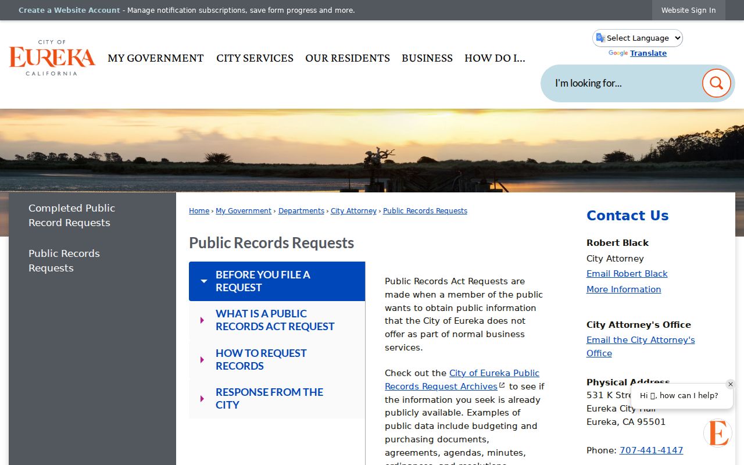Click the Contact Us heading
This screenshot has height=465, width=744.
coord(628,216)
